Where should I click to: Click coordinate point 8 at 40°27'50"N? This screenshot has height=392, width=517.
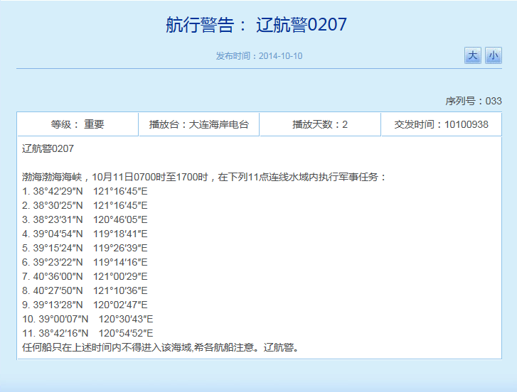(x=85, y=290)
